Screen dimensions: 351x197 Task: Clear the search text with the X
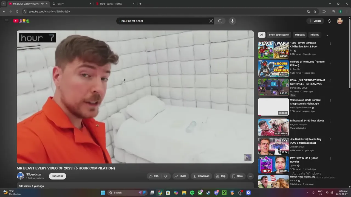click(211, 21)
